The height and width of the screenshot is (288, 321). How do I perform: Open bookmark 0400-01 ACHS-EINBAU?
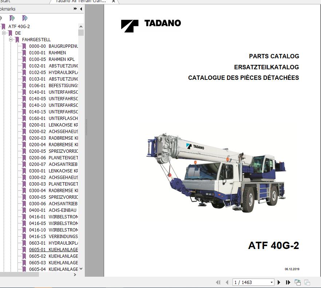53,210
